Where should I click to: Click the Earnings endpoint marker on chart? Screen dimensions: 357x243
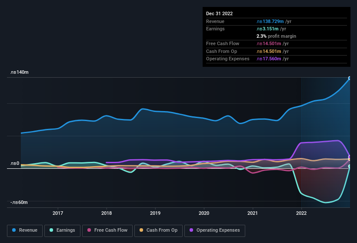pyautogui.click(x=350, y=167)
